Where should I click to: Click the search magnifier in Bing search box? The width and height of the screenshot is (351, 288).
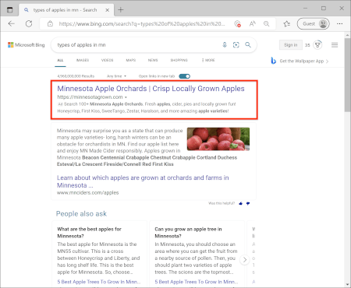pyautogui.click(x=248, y=45)
